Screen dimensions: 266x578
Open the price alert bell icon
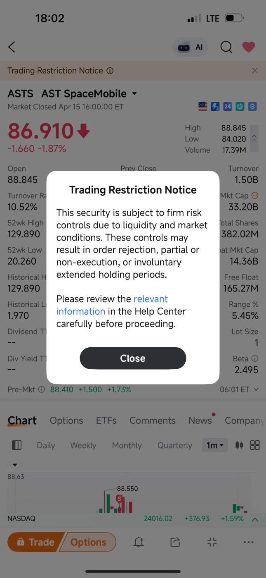tap(139, 542)
